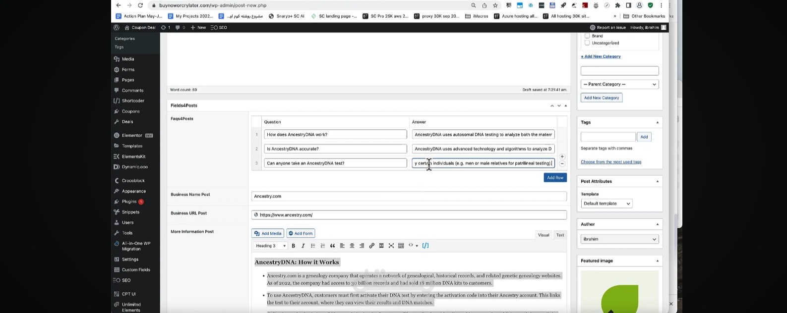Align text right in editor
The image size is (787, 313).
362,246
